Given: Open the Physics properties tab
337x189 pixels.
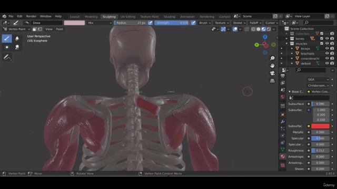Looking at the screenshot, I should point(283,135).
